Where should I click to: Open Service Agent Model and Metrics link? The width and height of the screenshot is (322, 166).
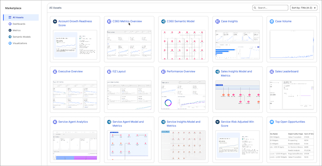point(128,123)
